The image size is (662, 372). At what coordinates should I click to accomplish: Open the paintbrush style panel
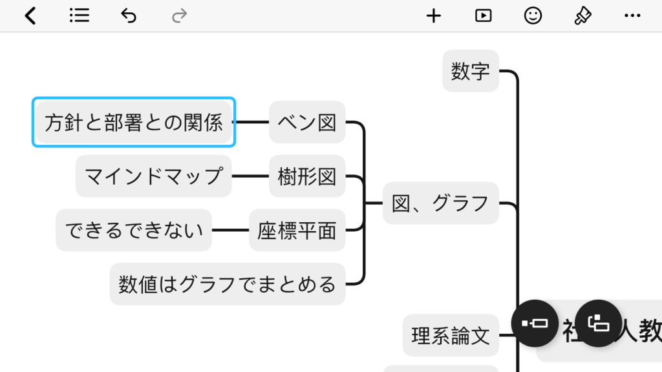582,16
